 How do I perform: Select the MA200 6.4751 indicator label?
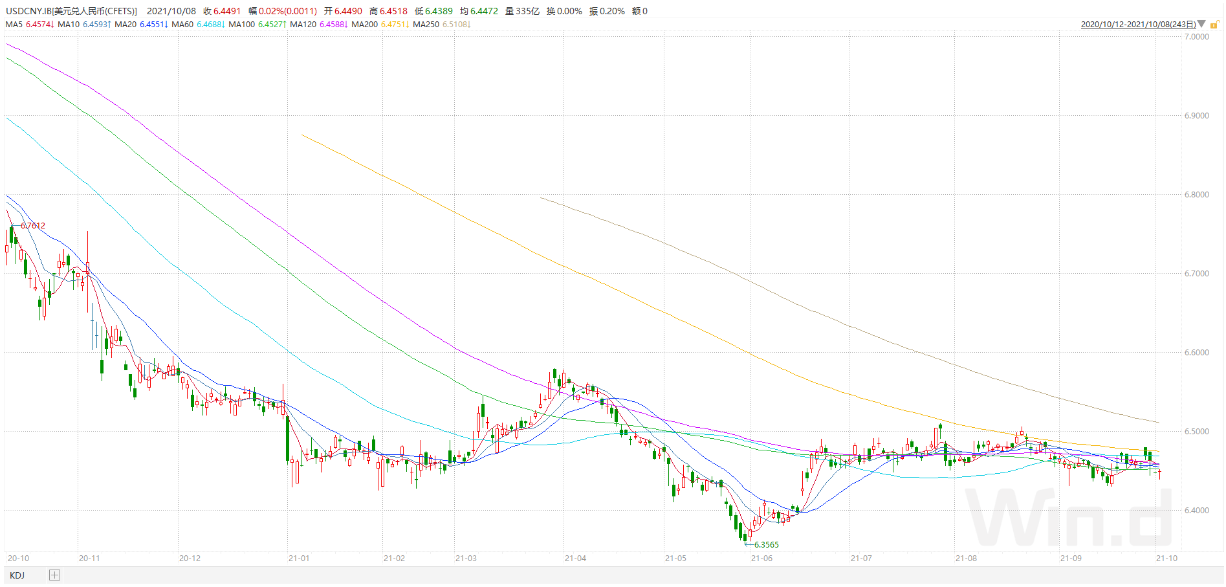point(380,25)
